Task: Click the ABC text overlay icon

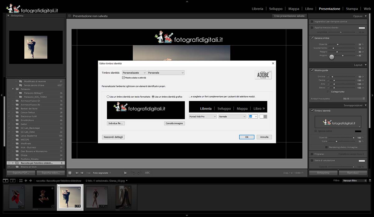Action: point(147,173)
